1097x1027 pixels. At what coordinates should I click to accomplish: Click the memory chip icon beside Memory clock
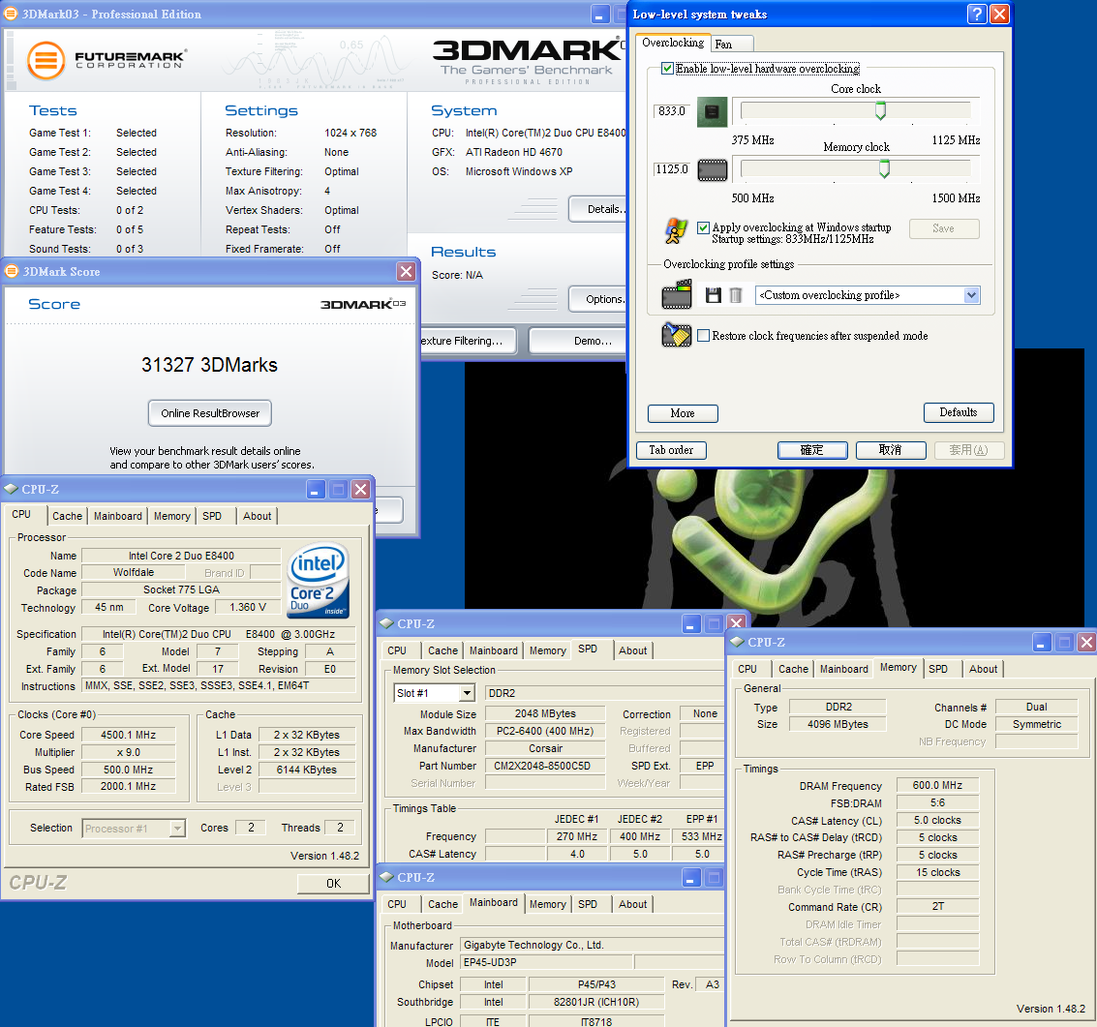pyautogui.click(x=712, y=170)
